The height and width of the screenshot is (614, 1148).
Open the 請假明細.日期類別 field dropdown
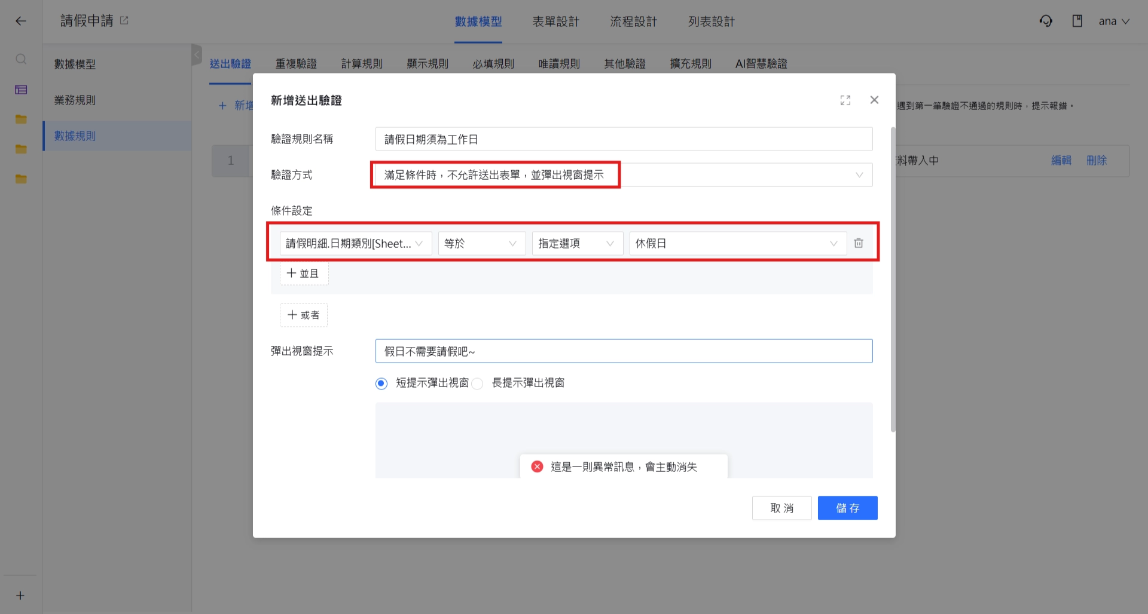click(x=356, y=244)
